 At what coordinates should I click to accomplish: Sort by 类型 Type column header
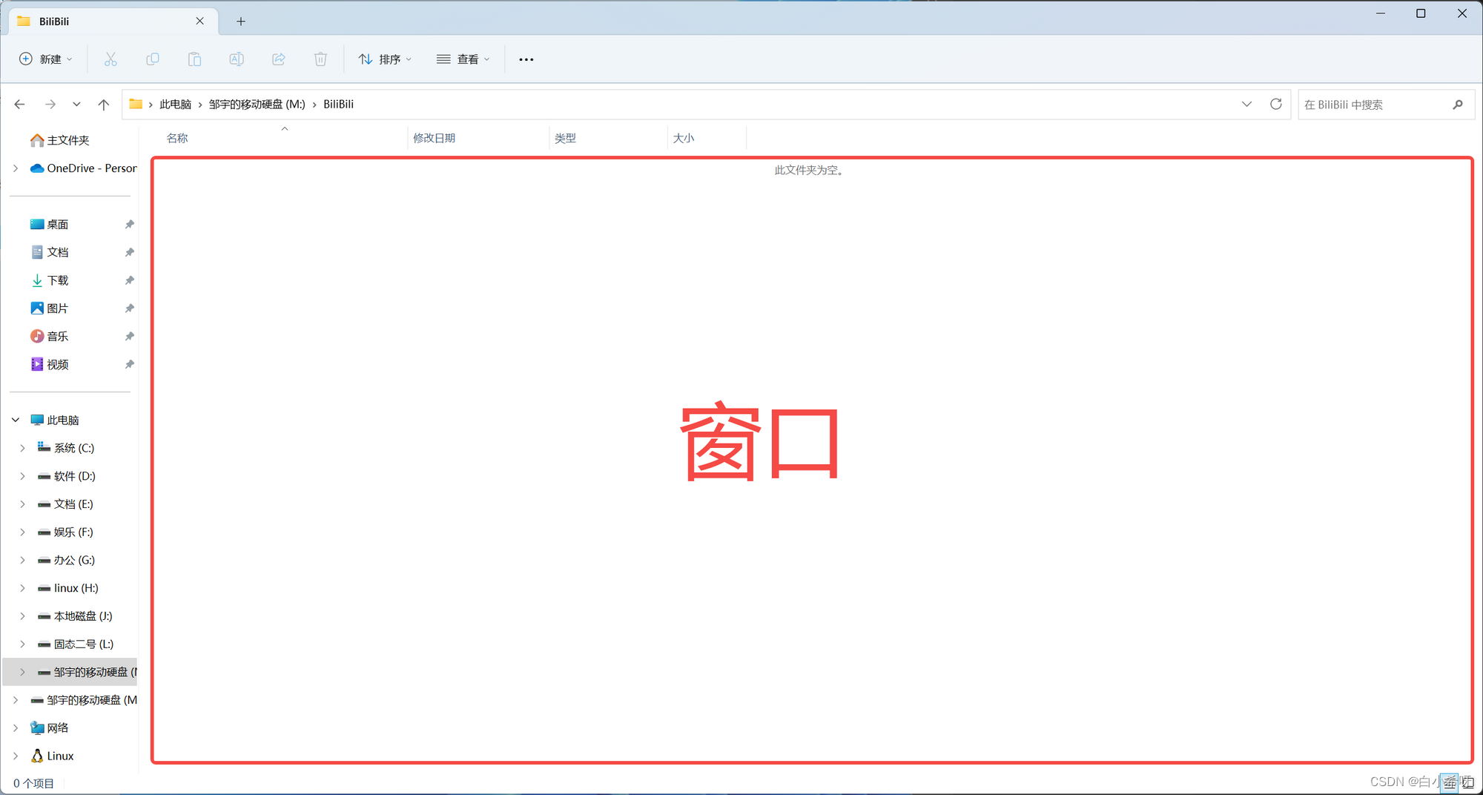pyautogui.click(x=565, y=138)
